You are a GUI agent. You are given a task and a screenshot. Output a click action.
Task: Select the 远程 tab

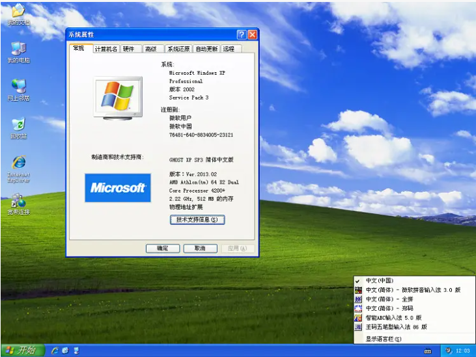229,49
